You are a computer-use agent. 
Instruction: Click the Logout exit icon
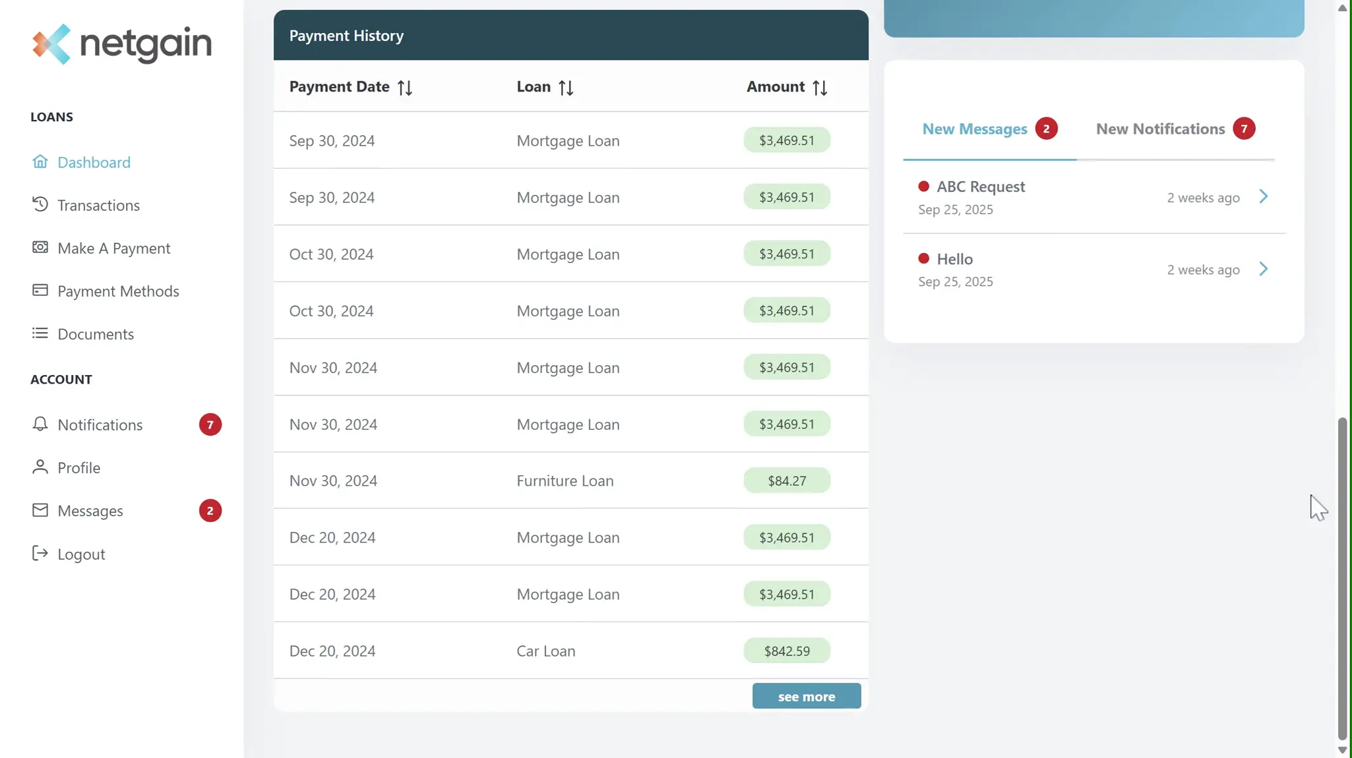40,553
